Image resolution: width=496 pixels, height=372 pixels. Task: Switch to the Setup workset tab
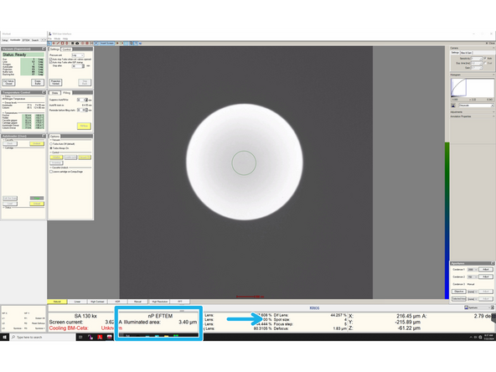[x=5, y=40]
